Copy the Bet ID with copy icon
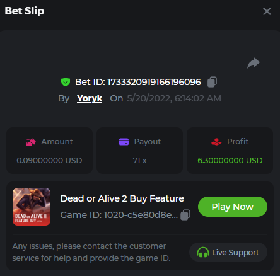This screenshot has width=280, height=276. pos(212,82)
